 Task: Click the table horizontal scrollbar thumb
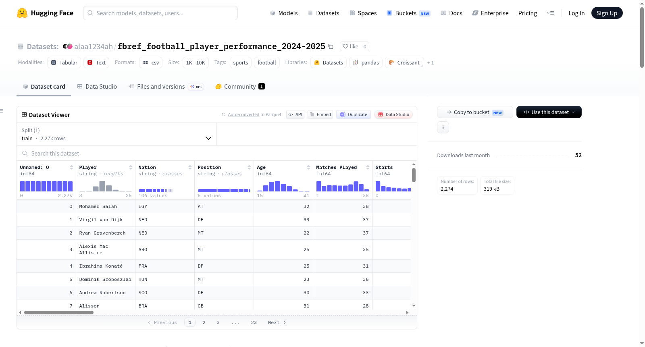click(59, 312)
